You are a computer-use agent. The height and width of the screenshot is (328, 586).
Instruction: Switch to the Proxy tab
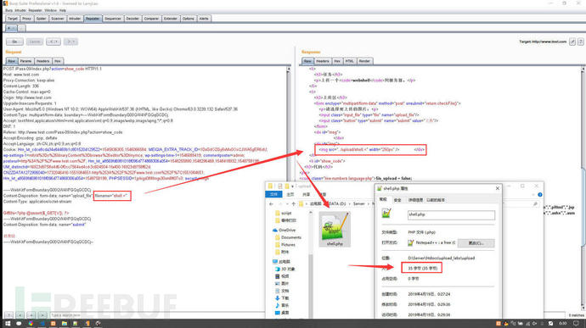click(x=26, y=19)
